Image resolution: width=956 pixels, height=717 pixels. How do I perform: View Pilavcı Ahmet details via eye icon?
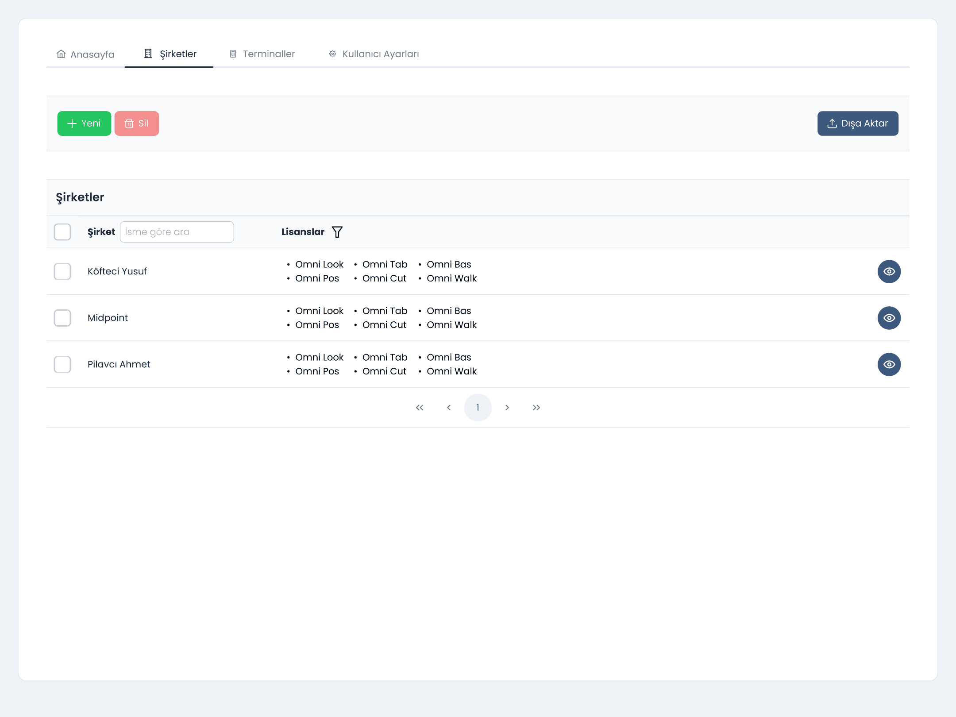click(889, 364)
